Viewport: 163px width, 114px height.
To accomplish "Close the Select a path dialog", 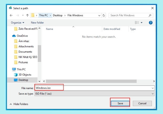I will 152,8.
